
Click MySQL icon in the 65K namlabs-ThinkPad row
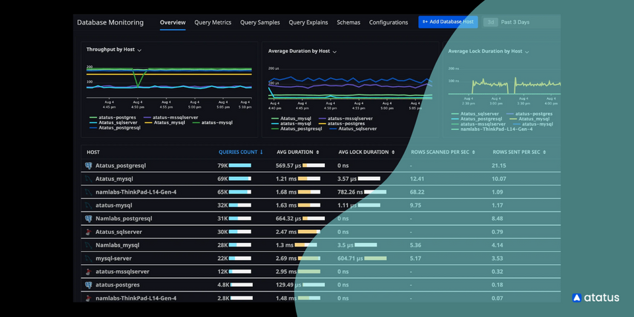[x=88, y=192]
